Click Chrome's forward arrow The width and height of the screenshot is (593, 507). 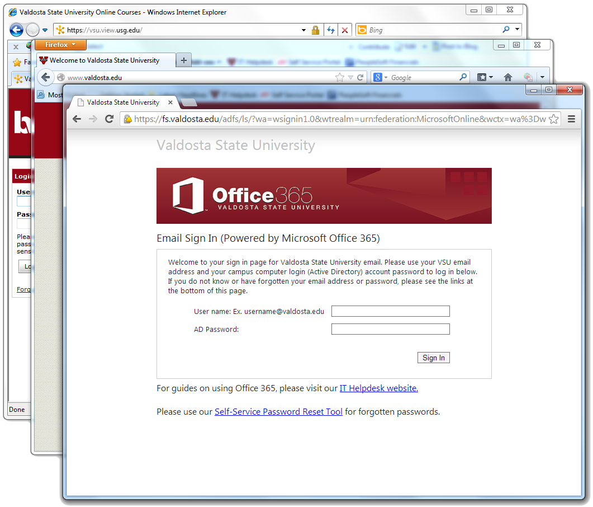click(x=93, y=119)
